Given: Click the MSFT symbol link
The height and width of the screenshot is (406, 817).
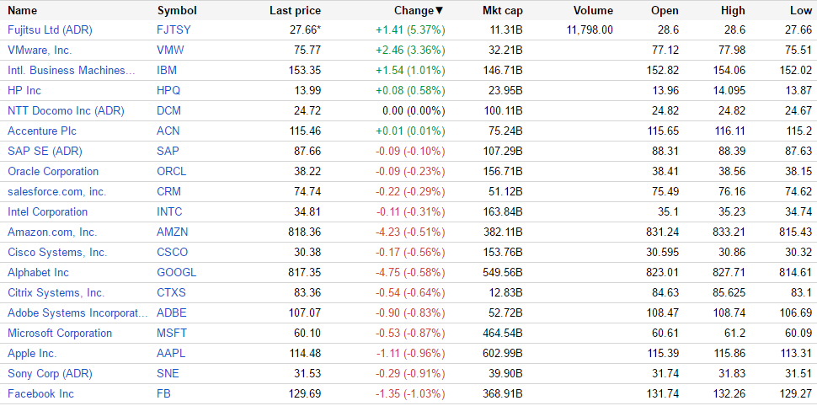Looking at the screenshot, I should [172, 333].
